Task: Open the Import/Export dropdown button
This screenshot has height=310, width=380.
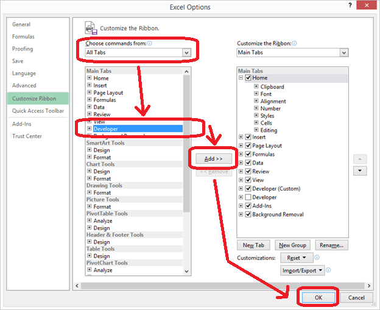Action: tap(302, 270)
